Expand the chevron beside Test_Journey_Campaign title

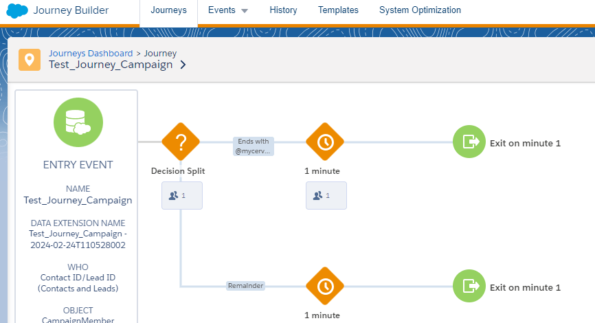183,65
